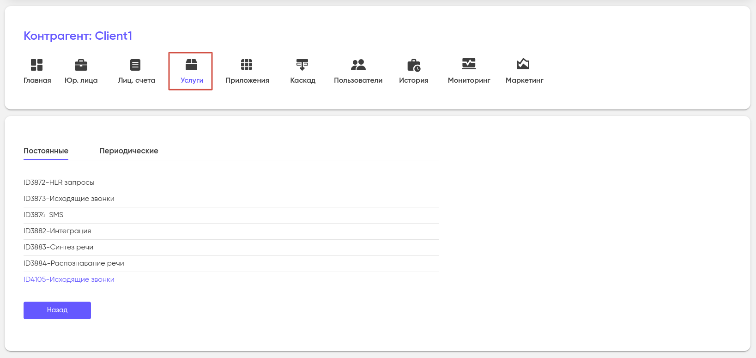Open the Мониторинг pulse icon
Image resolution: width=756 pixels, height=358 pixels.
coord(469,64)
